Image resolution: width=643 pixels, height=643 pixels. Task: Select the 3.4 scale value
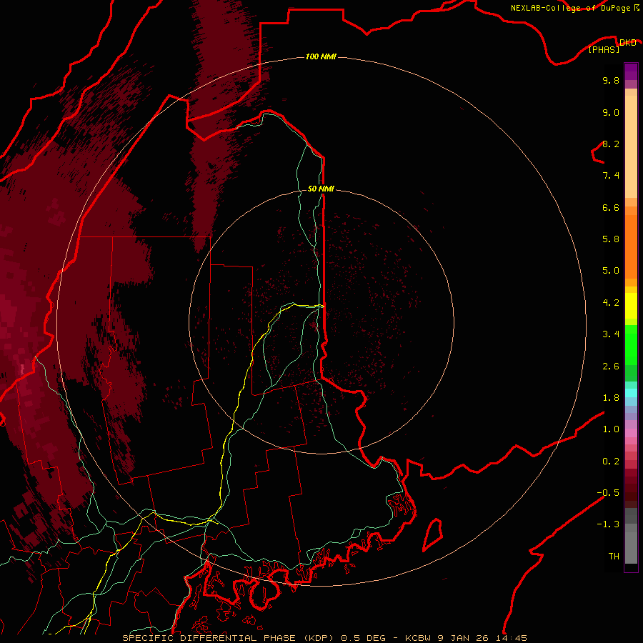(x=611, y=334)
